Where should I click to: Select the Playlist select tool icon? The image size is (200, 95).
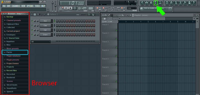(x=125, y=15)
